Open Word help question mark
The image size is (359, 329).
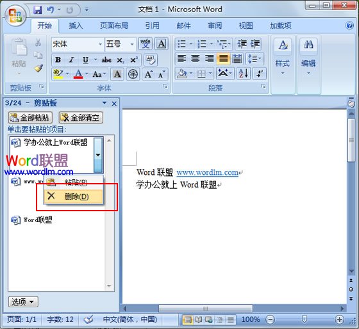[349, 26]
